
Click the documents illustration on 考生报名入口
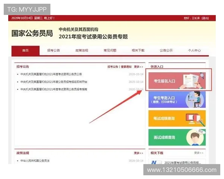click(x=192, y=81)
